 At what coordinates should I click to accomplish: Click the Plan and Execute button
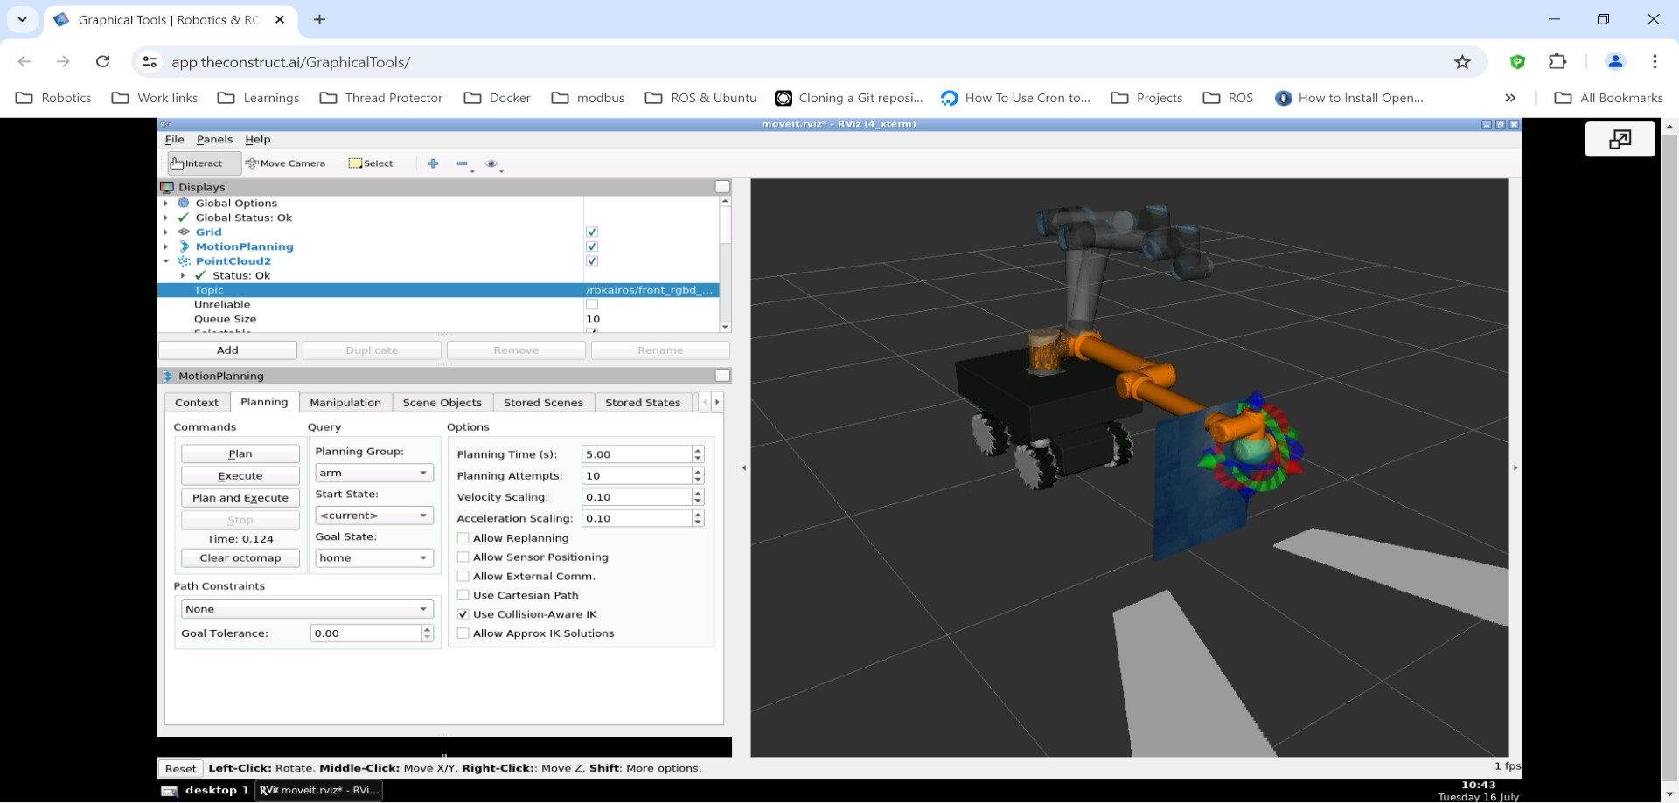(240, 498)
